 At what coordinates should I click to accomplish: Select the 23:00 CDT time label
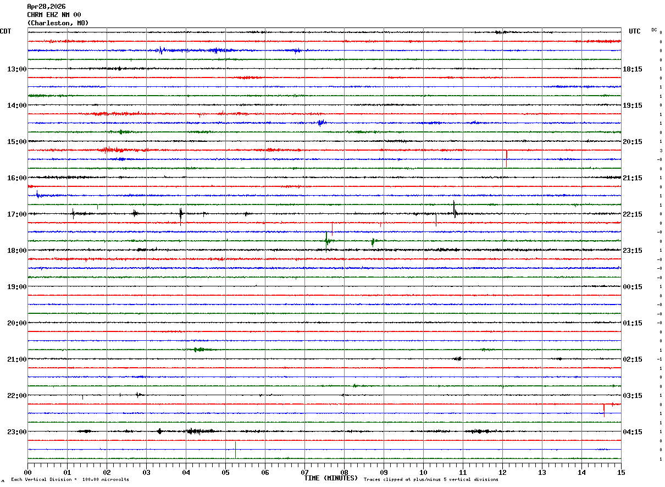[16, 432]
